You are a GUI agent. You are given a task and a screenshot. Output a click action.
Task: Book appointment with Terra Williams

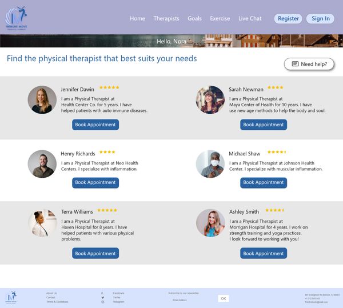pyautogui.click(x=95, y=253)
